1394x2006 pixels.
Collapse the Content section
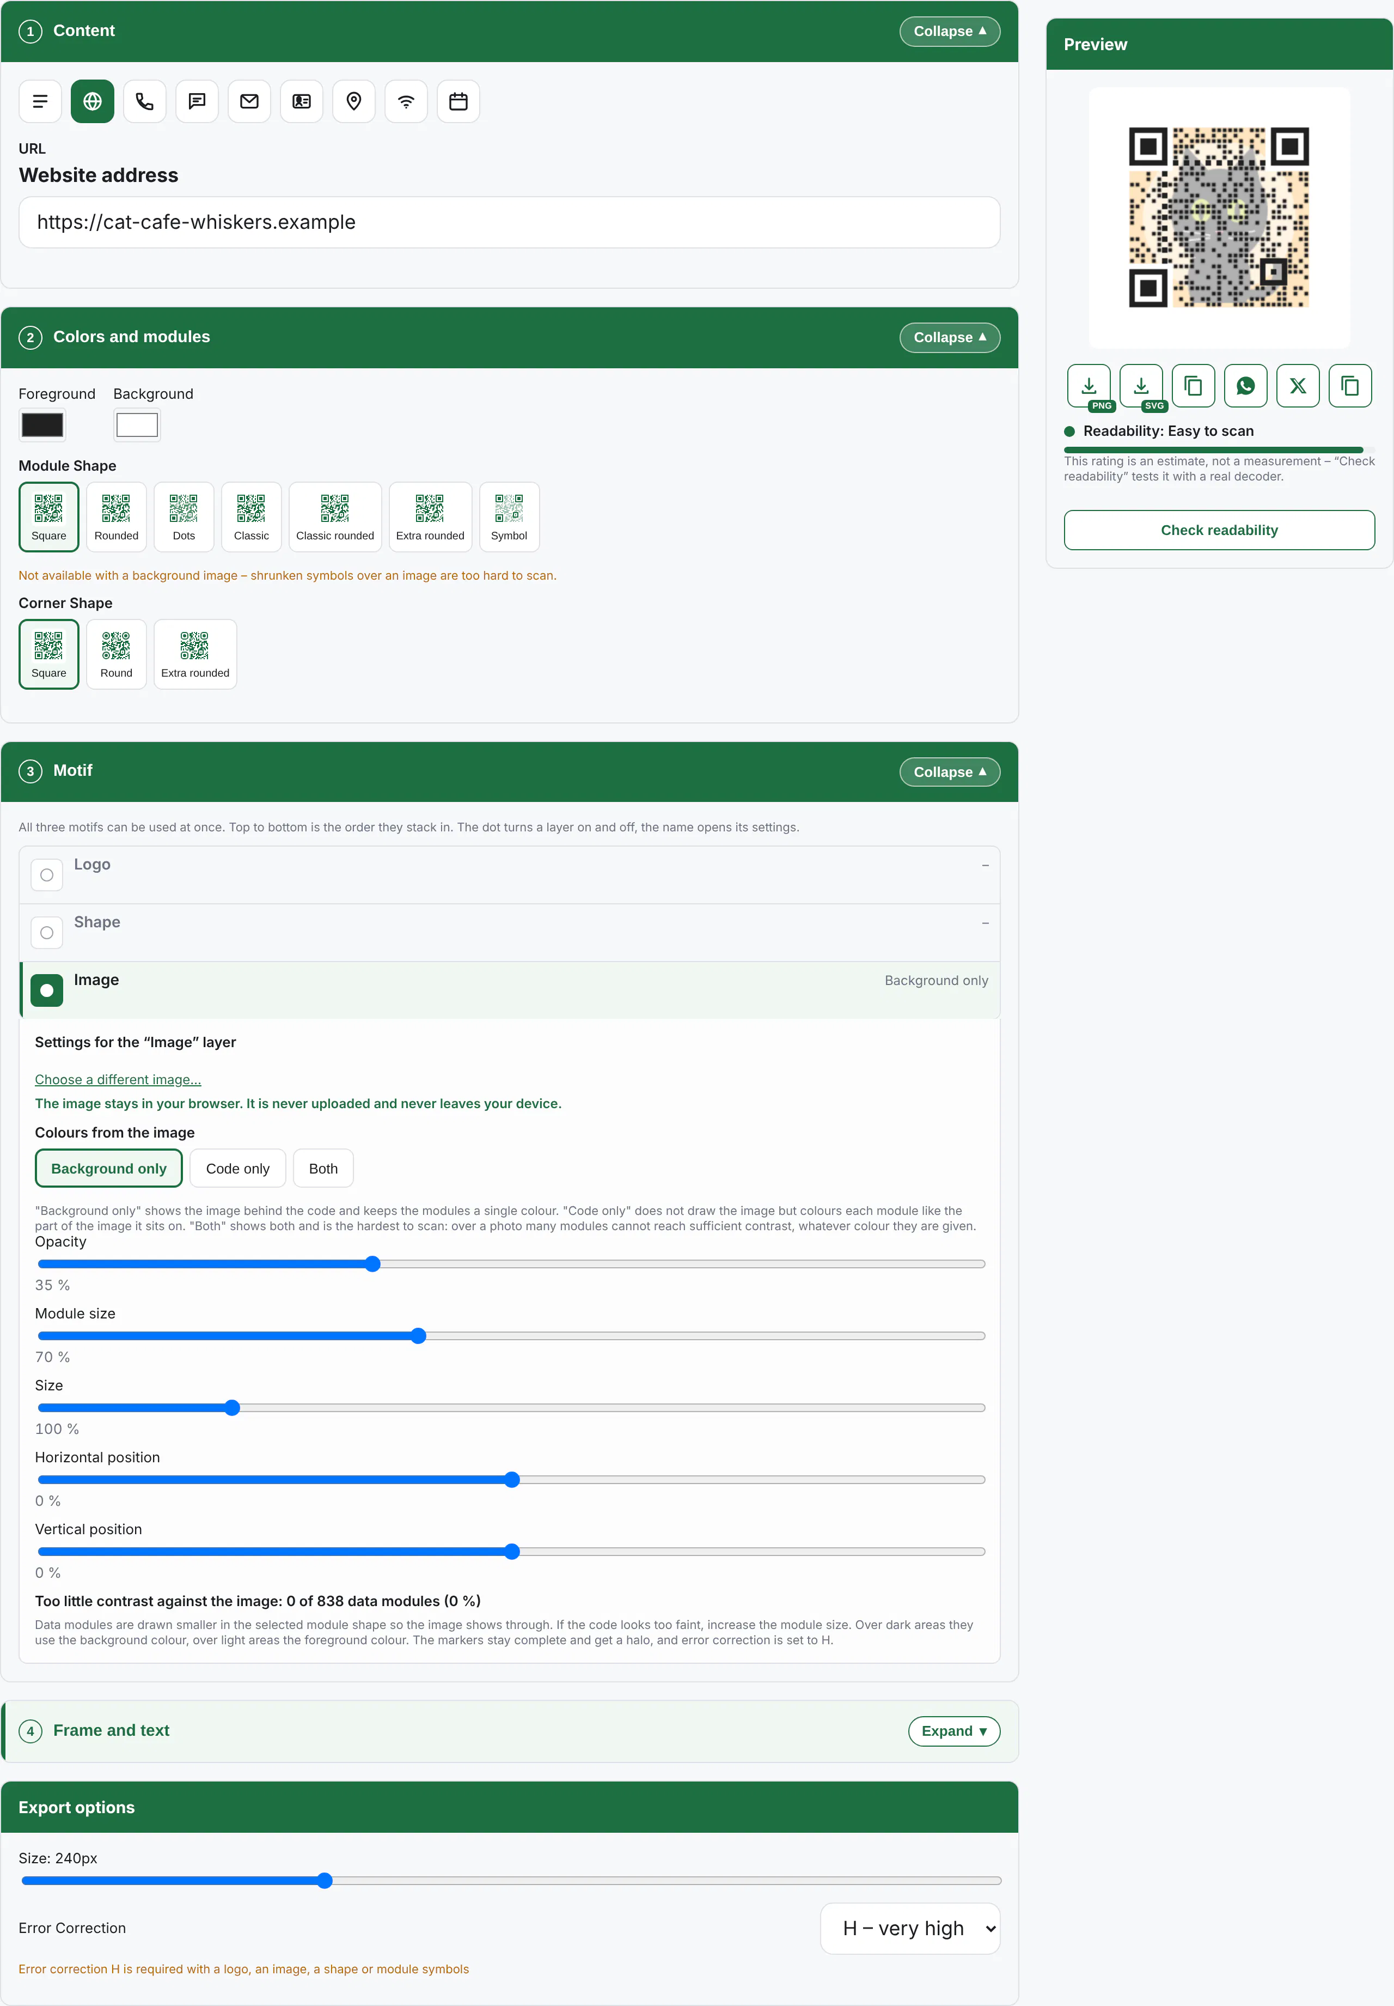tap(950, 32)
